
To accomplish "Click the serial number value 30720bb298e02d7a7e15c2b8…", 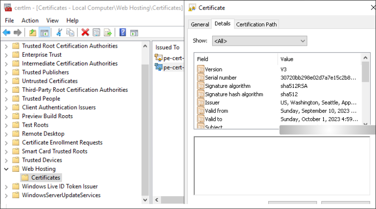I will [318, 77].
